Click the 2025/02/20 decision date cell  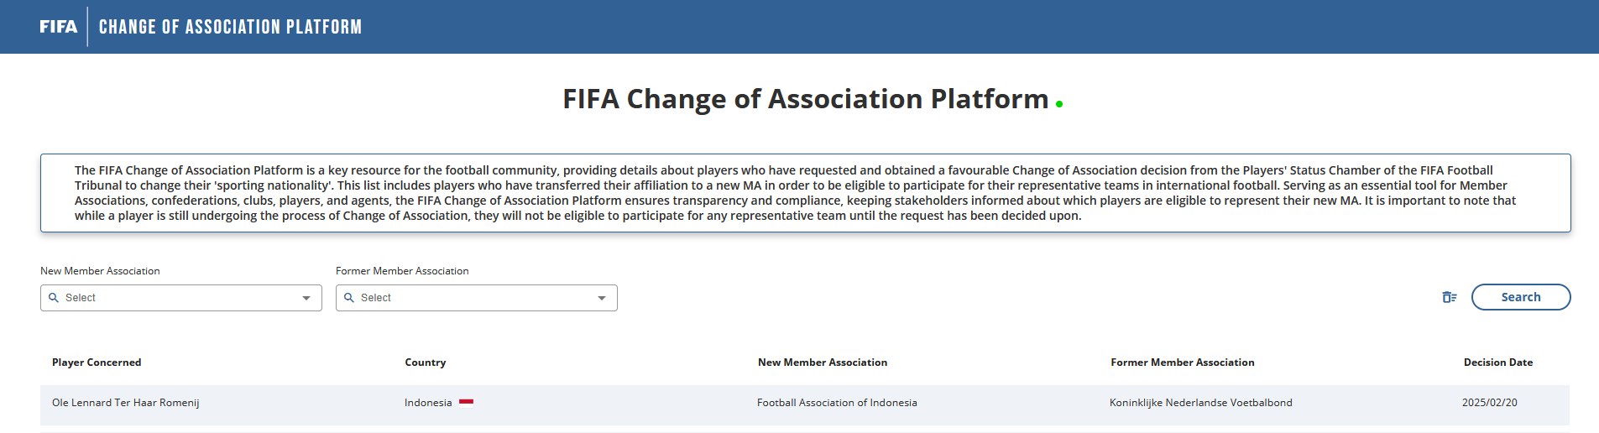(1489, 403)
